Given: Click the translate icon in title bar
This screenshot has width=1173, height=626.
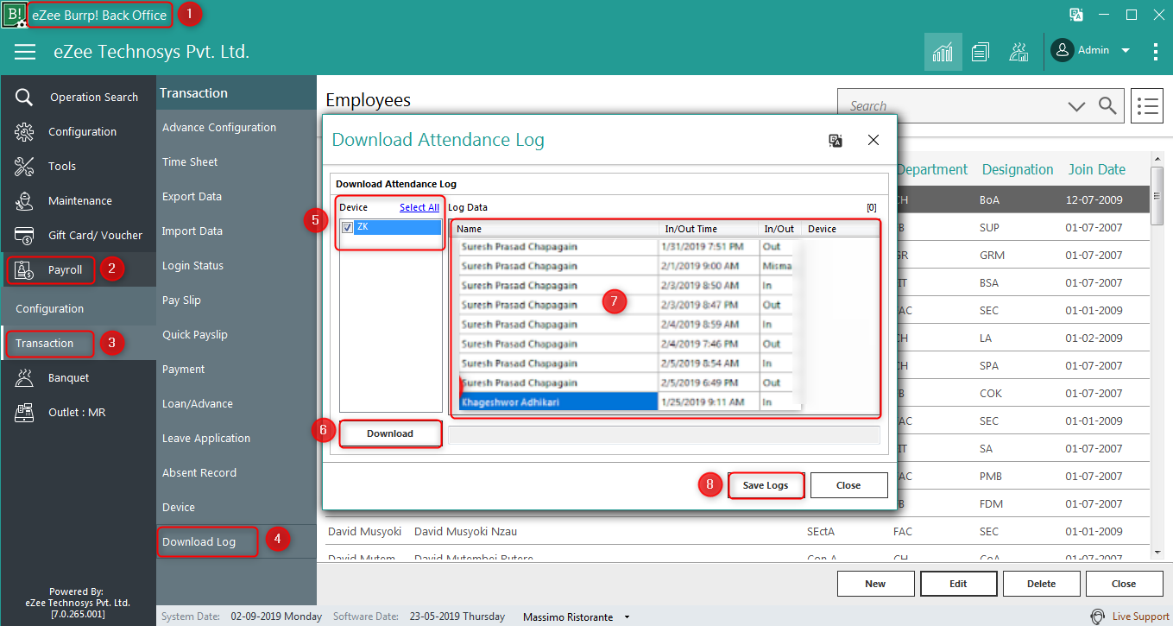Looking at the screenshot, I should pos(1076,15).
